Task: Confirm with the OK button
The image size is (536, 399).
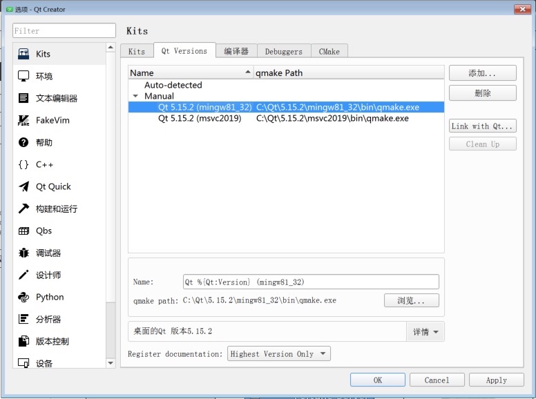Action: [378, 380]
